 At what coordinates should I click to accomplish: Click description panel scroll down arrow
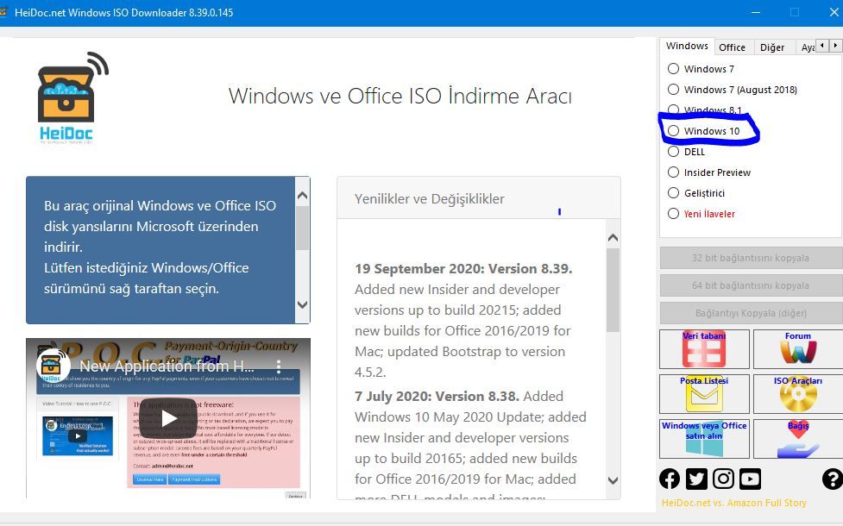pos(302,304)
